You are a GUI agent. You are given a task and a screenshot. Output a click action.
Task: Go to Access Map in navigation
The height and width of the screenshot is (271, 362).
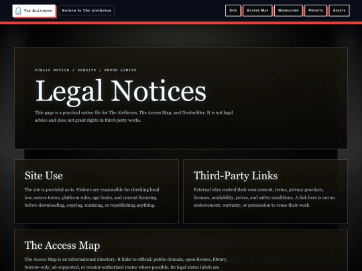tap(257, 11)
